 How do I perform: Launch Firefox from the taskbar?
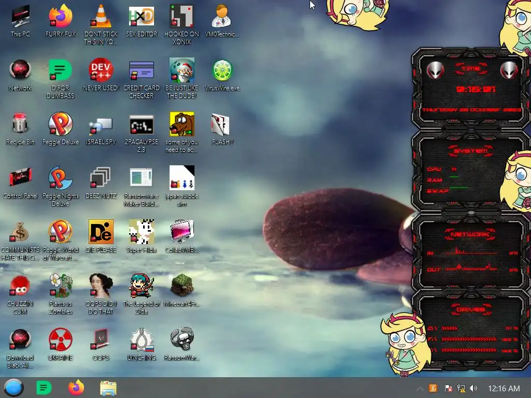coord(76,388)
